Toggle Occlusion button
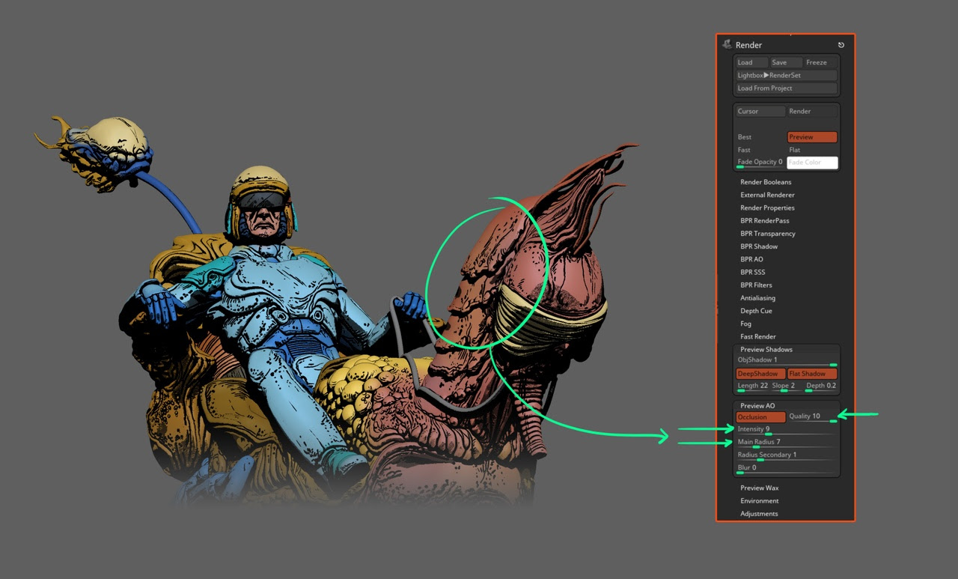The width and height of the screenshot is (958, 579). point(760,417)
